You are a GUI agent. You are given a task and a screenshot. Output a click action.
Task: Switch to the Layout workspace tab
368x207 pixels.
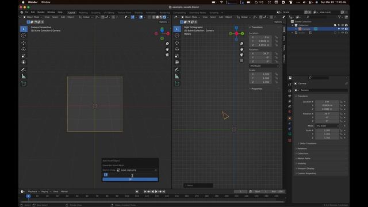pos(71,13)
